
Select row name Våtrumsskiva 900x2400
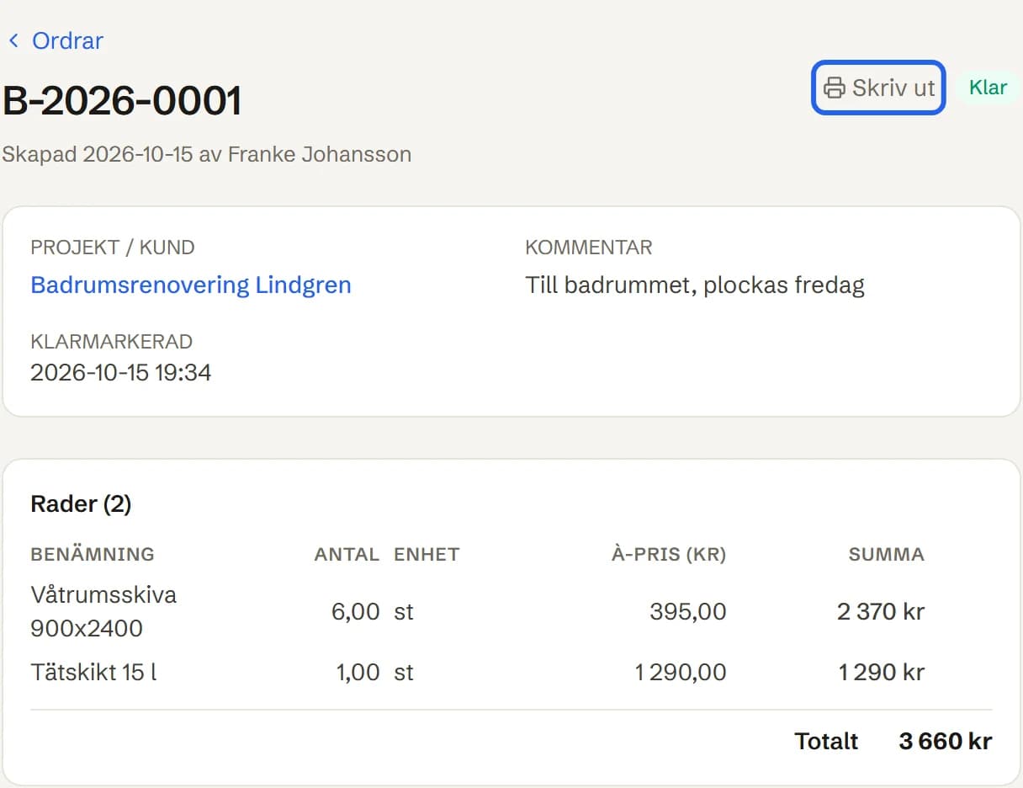(x=103, y=611)
